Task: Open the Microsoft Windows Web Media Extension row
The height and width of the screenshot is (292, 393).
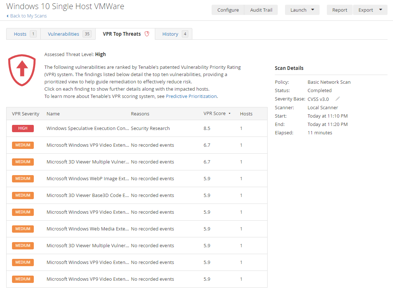Action: [137, 229]
